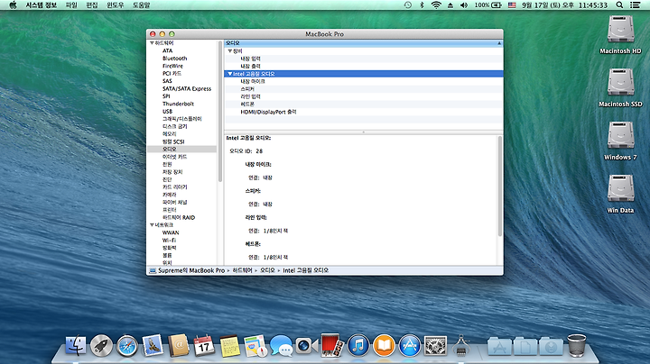Collapse Intel 고음질 오디오 disclosure triangle
This screenshot has width=650, height=364.
pos(229,74)
